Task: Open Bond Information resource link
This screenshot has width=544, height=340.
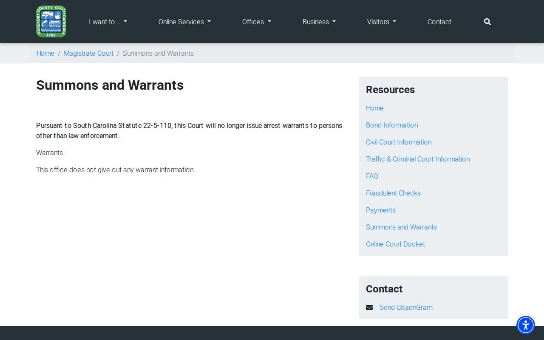Action: (392, 125)
